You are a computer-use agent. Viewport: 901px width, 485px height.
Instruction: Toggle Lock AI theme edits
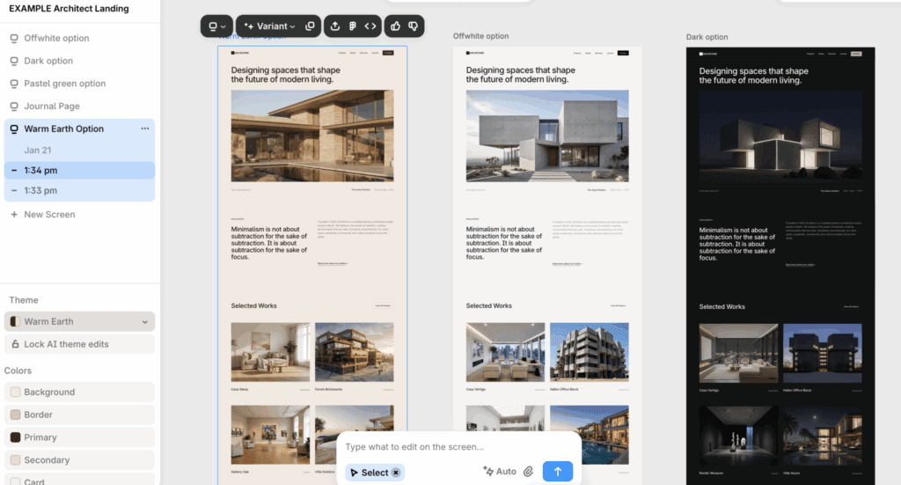point(79,344)
